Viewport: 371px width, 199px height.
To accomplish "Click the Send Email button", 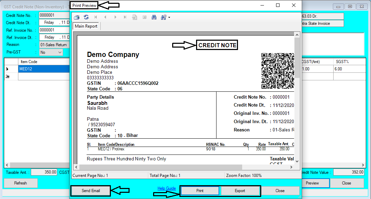I will click(x=90, y=190).
